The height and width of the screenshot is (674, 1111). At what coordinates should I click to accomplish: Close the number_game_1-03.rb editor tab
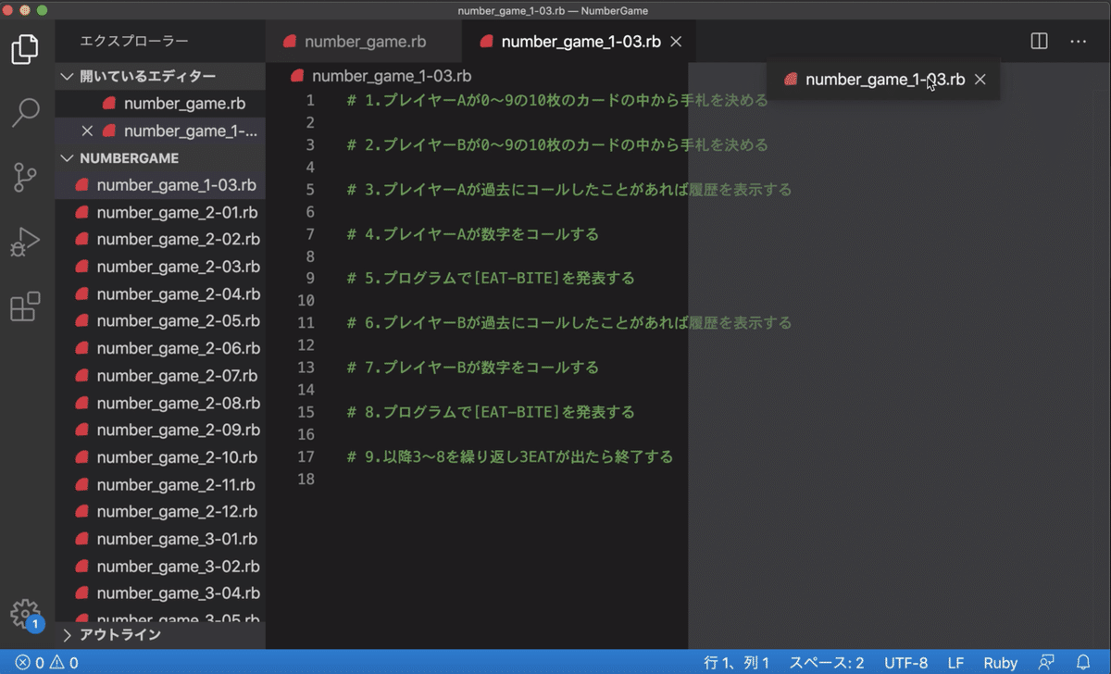point(676,42)
